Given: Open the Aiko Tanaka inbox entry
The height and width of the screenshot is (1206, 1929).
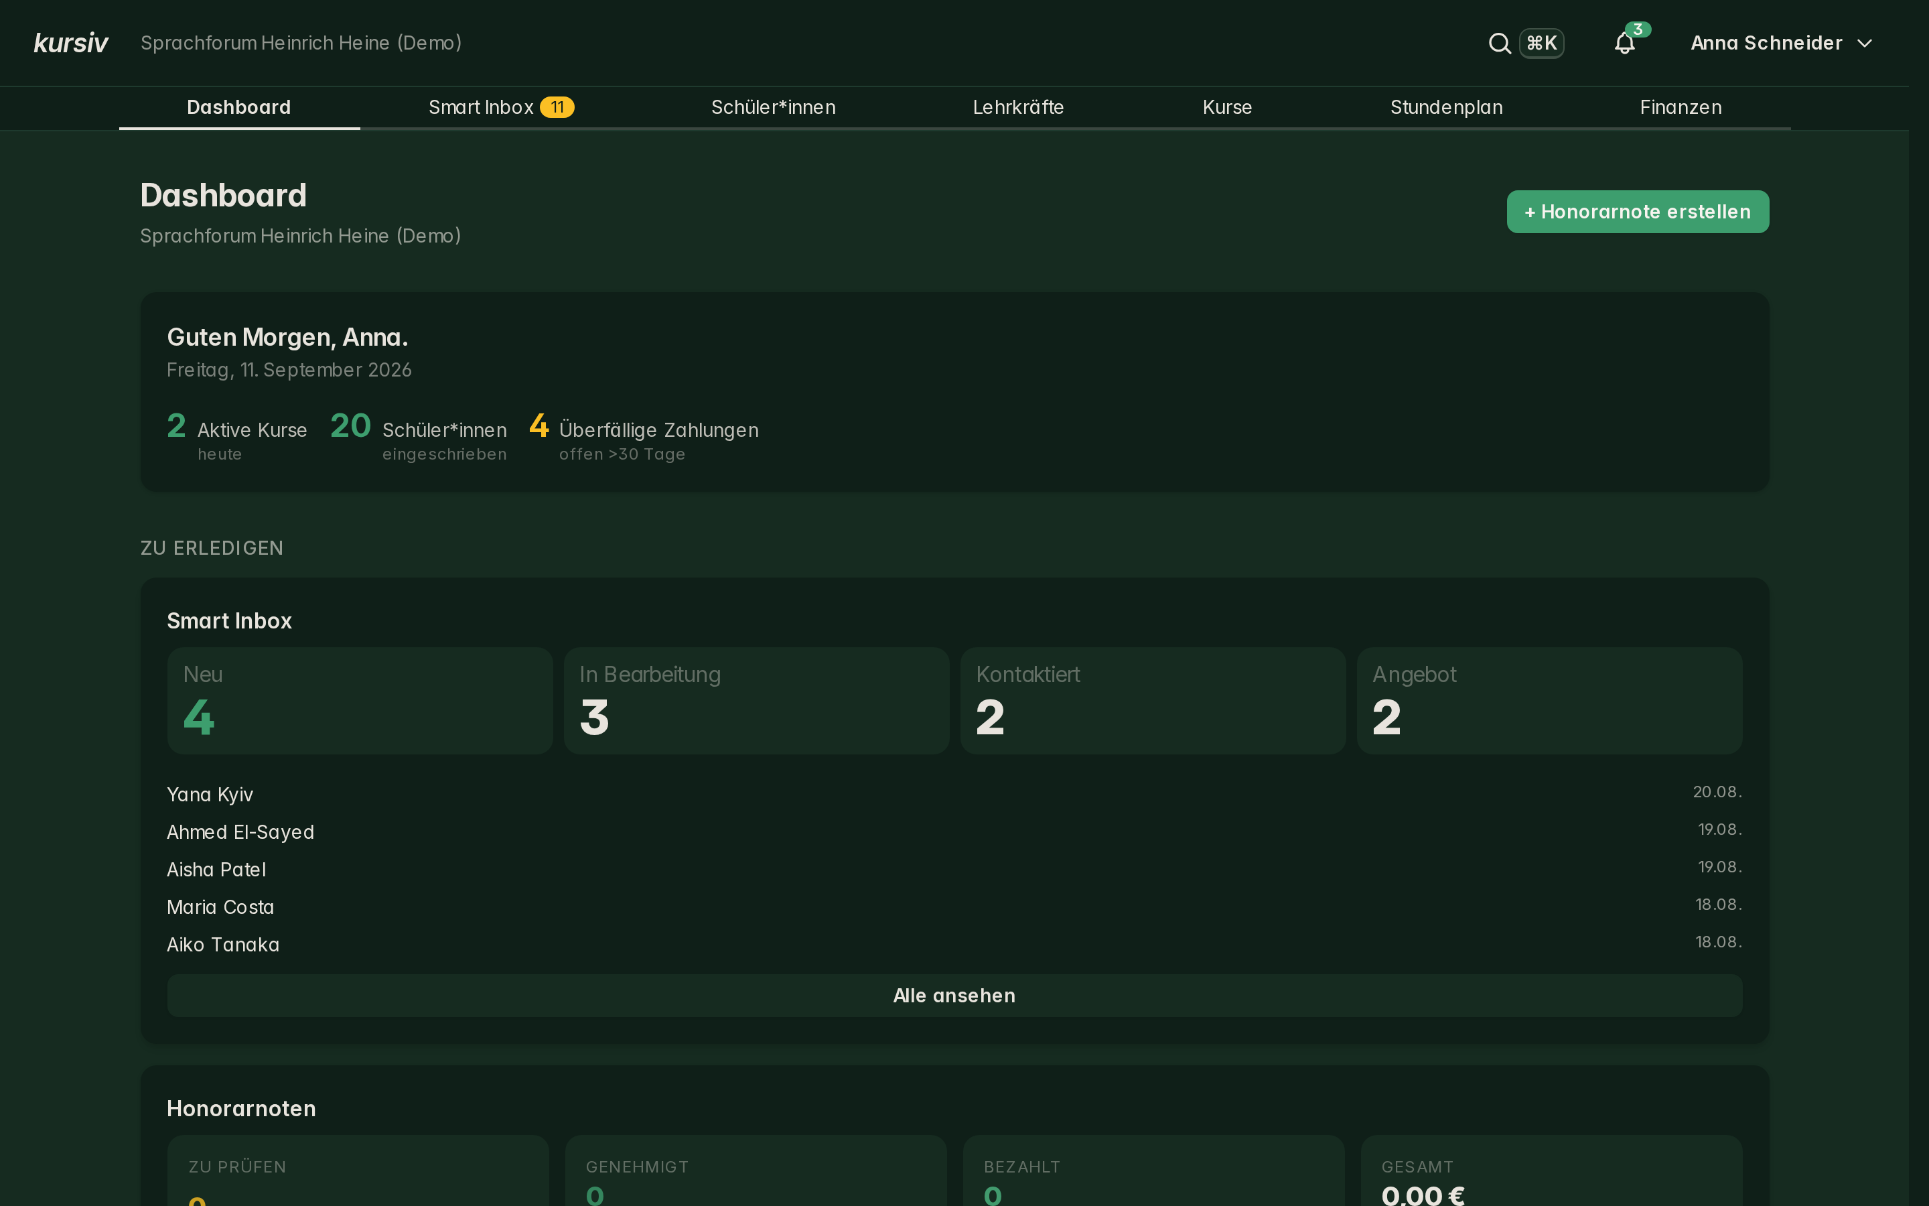Looking at the screenshot, I should pos(954,943).
